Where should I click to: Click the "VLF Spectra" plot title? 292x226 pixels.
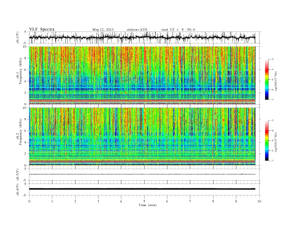point(42,29)
